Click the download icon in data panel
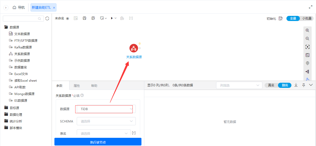316x146 pixels. click(296, 85)
